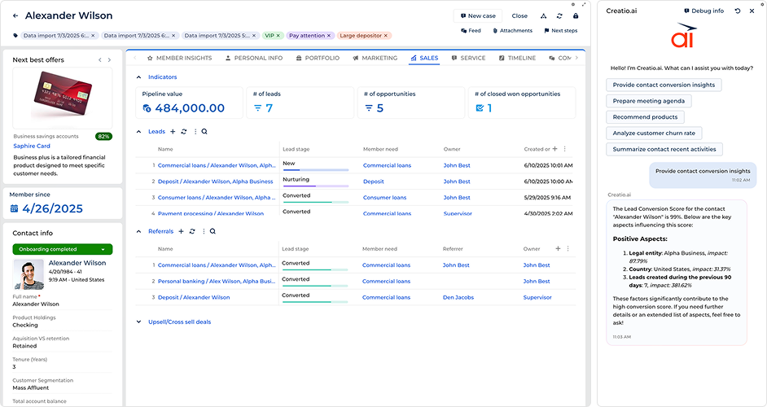Add a new lead with the plus icon

173,131
